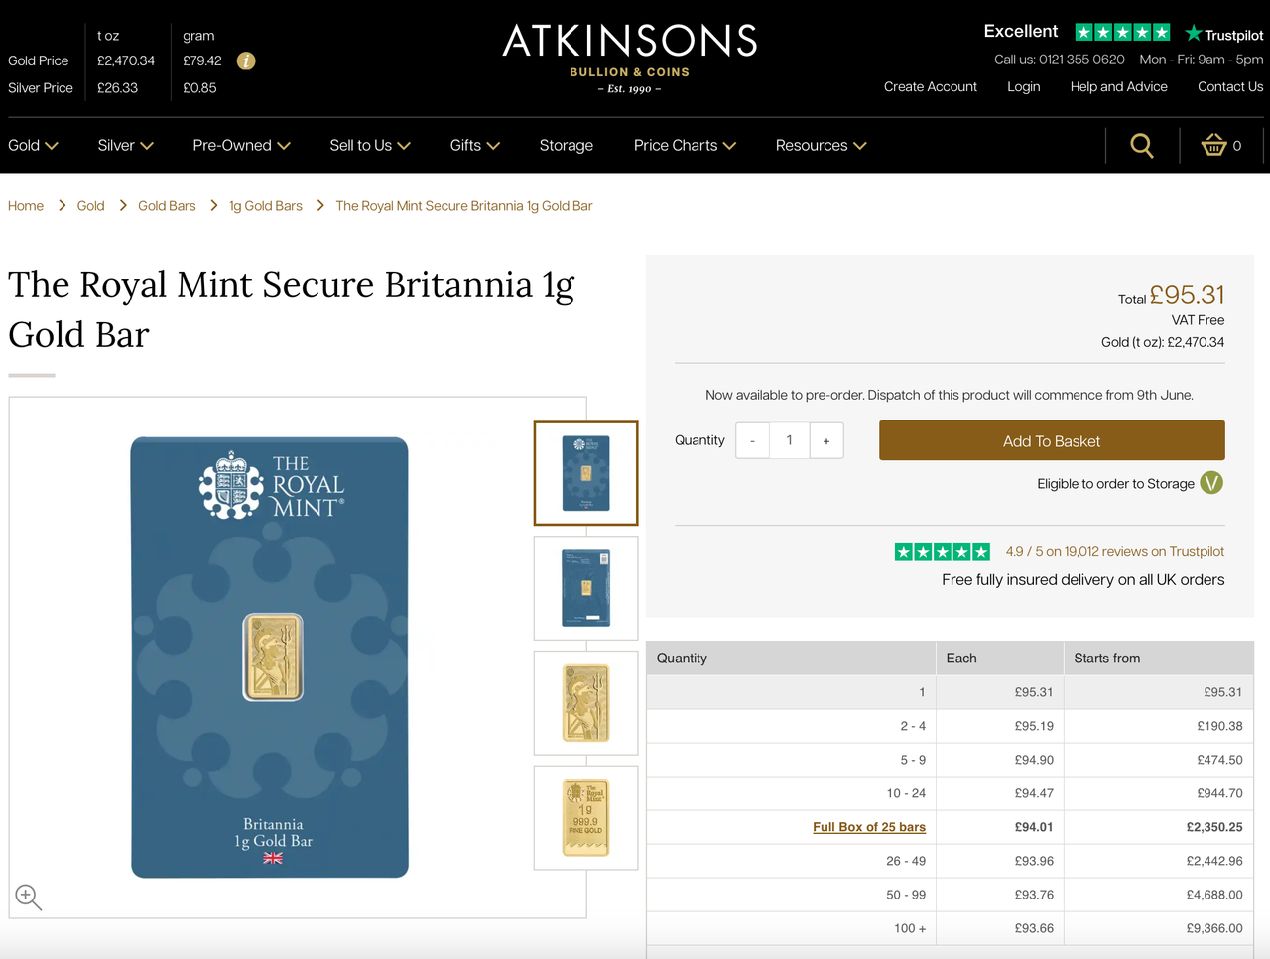Expand the Silver menu dropdown

point(126,146)
